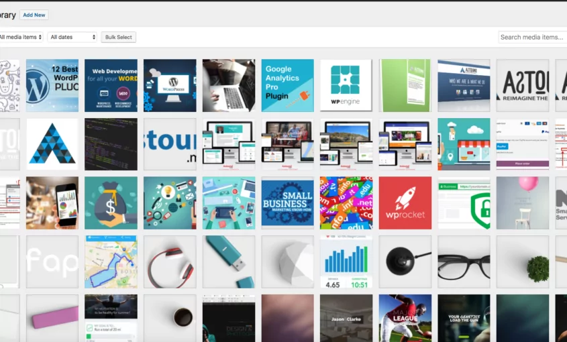Viewport: 567px width, 342px height.
Task: Select the red headphones thumbnail
Action: (x=170, y=262)
